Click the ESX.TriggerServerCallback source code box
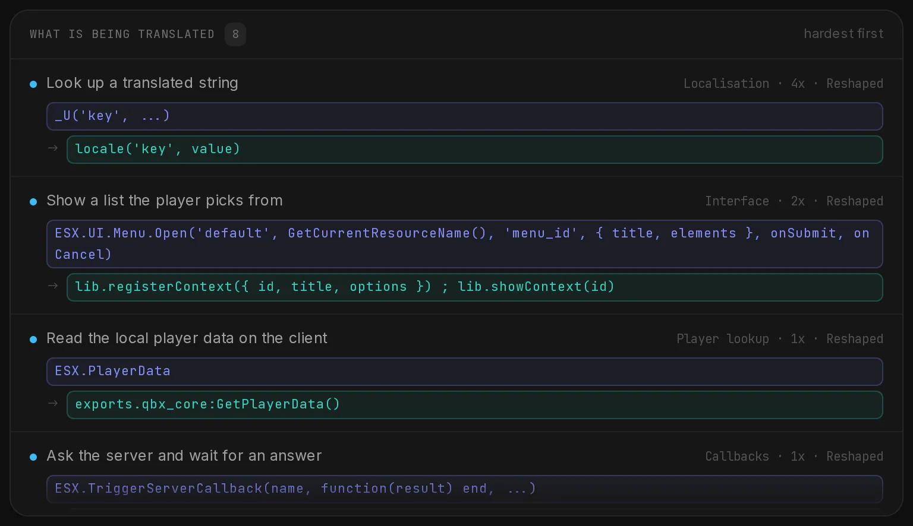 [x=465, y=489]
